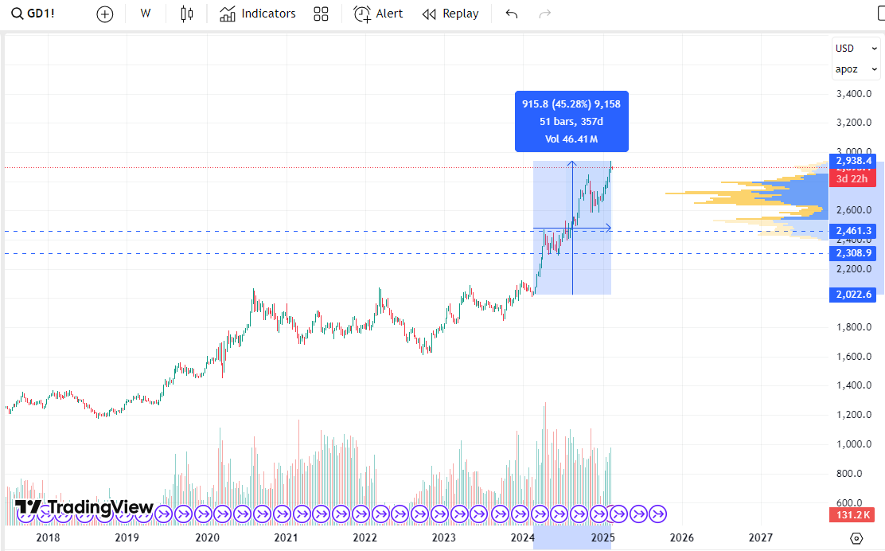Select the W timeframe menu item
This screenshot has height=551, width=885.
coord(146,14)
